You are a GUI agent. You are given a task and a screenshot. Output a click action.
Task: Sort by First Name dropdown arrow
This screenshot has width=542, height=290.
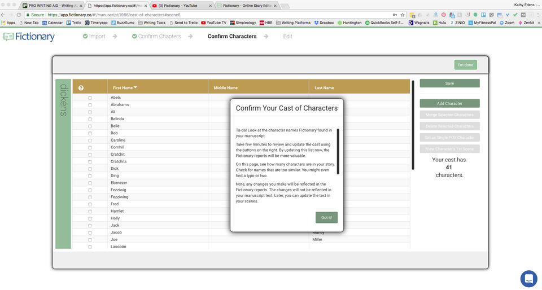[x=135, y=87]
